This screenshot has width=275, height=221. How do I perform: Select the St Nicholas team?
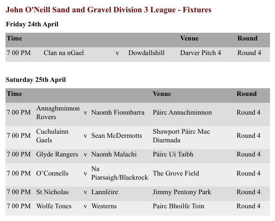[x=52, y=192]
